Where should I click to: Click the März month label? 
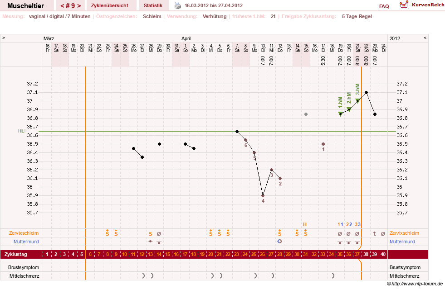49,38
